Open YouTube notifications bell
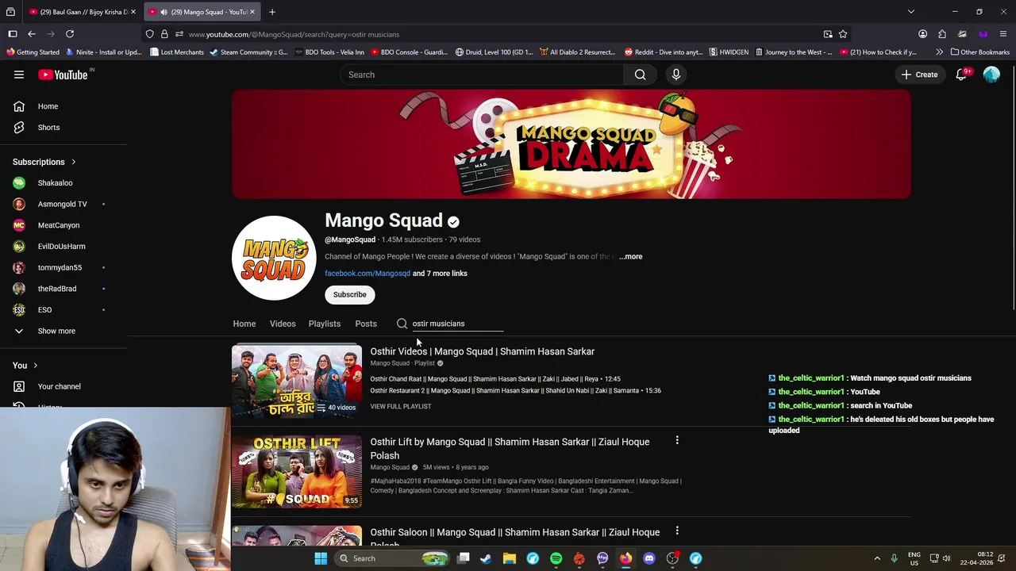The width and height of the screenshot is (1016, 571). 961,75
